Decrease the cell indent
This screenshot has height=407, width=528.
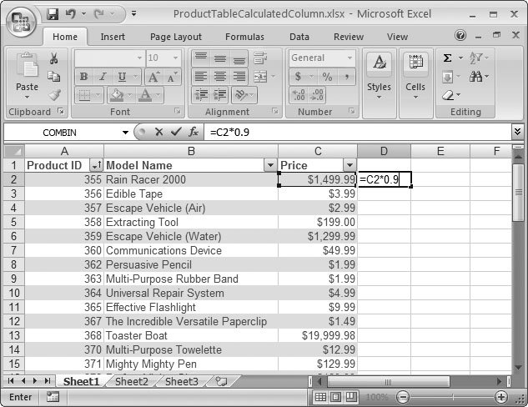coord(201,95)
